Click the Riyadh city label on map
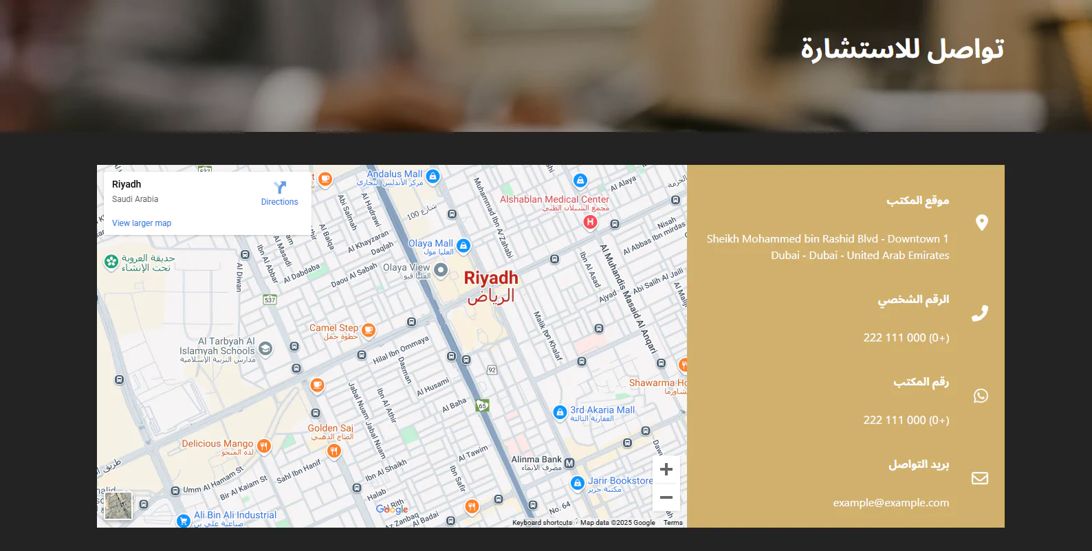1092x551 pixels. coord(491,286)
